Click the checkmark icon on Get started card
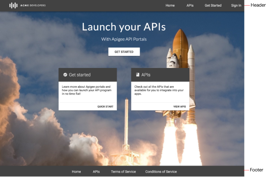269x177 pixels. coord(65,75)
